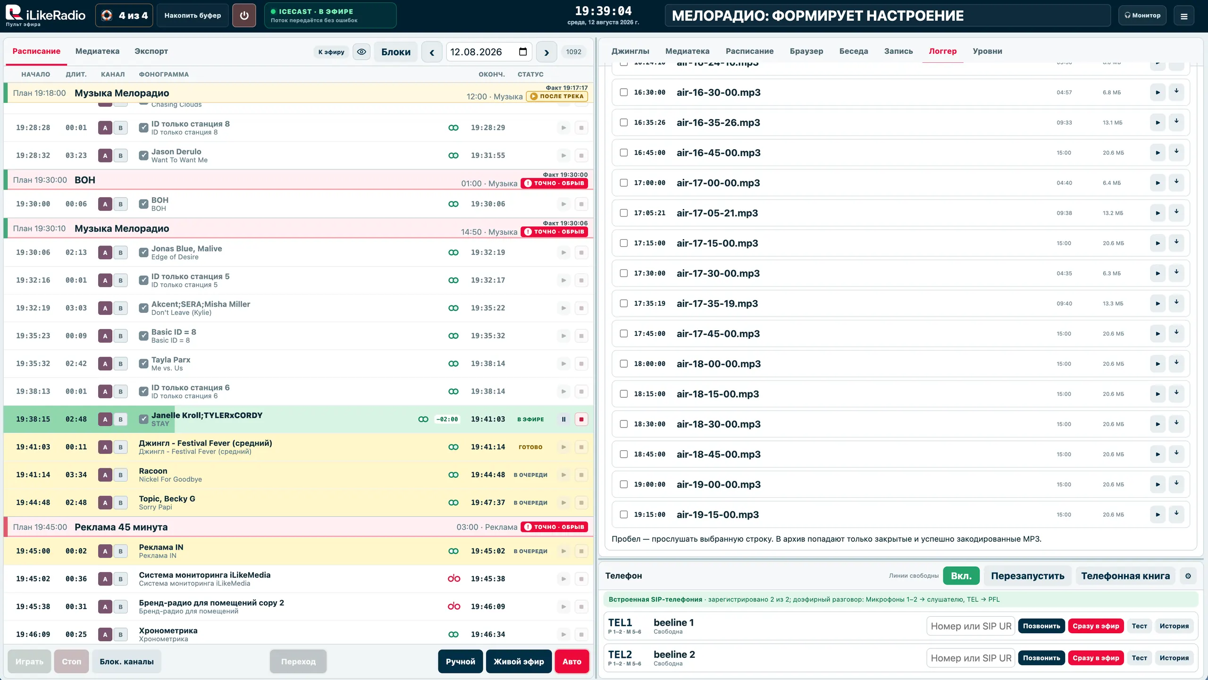Click Тест on TEL2 line
Viewport: 1208px width, 680px height.
pos(1139,658)
